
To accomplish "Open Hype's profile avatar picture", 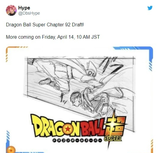I will point(11,10).
